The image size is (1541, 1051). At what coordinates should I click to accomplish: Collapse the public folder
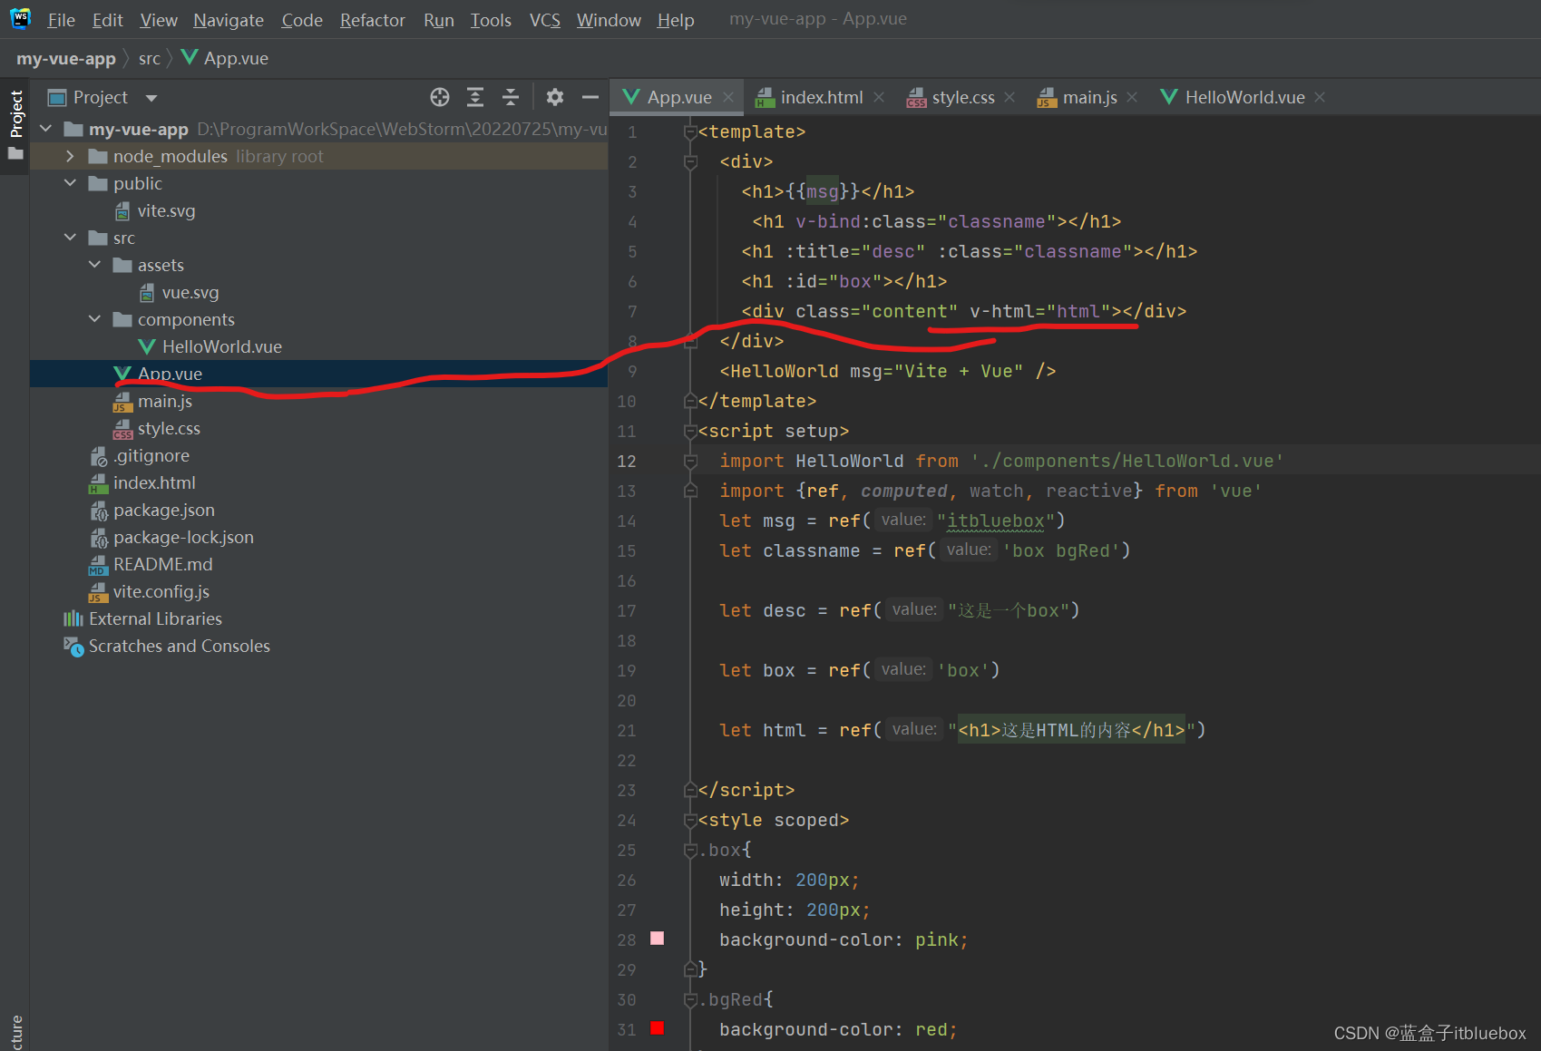[70, 183]
